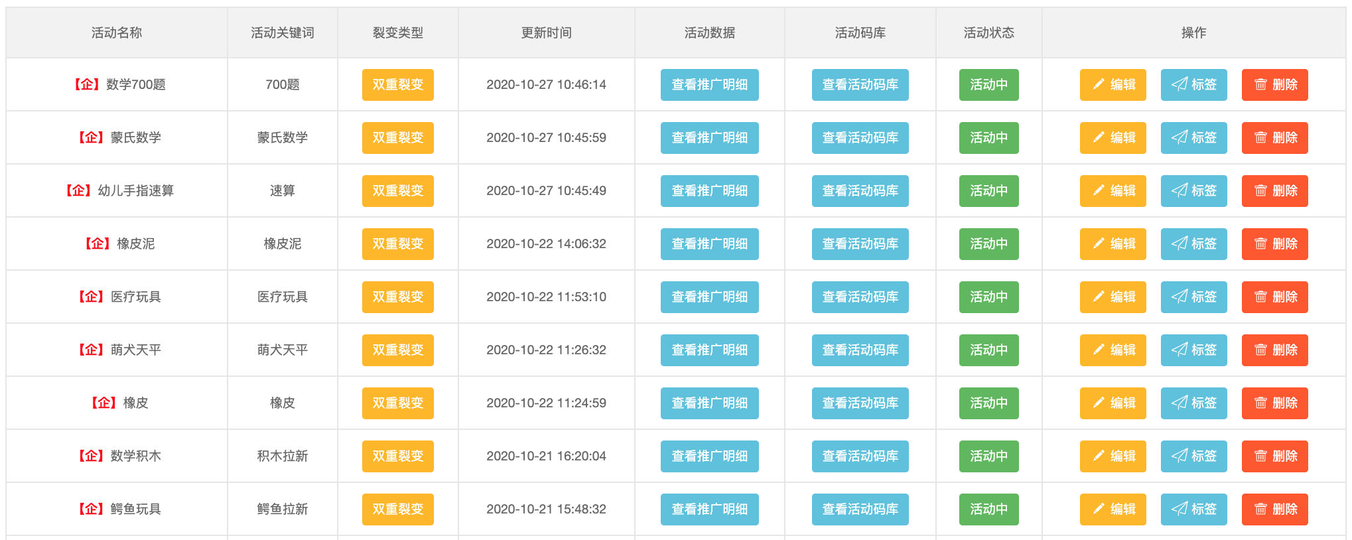Click 双重裂变 type for 医疗玩具
The image size is (1352, 540).
(x=397, y=297)
